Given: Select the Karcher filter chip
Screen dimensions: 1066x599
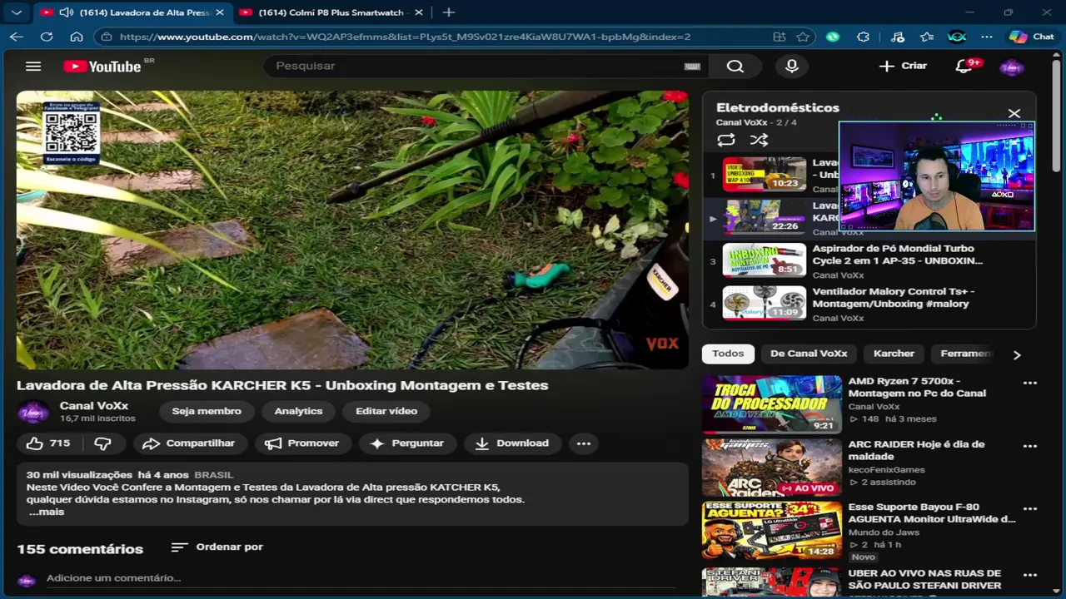Looking at the screenshot, I should 894,354.
